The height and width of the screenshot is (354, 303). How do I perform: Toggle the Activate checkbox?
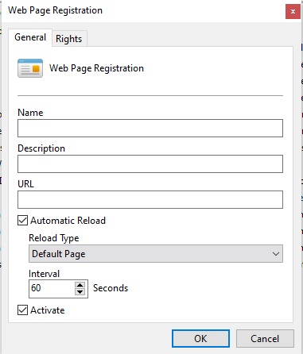point(22,310)
